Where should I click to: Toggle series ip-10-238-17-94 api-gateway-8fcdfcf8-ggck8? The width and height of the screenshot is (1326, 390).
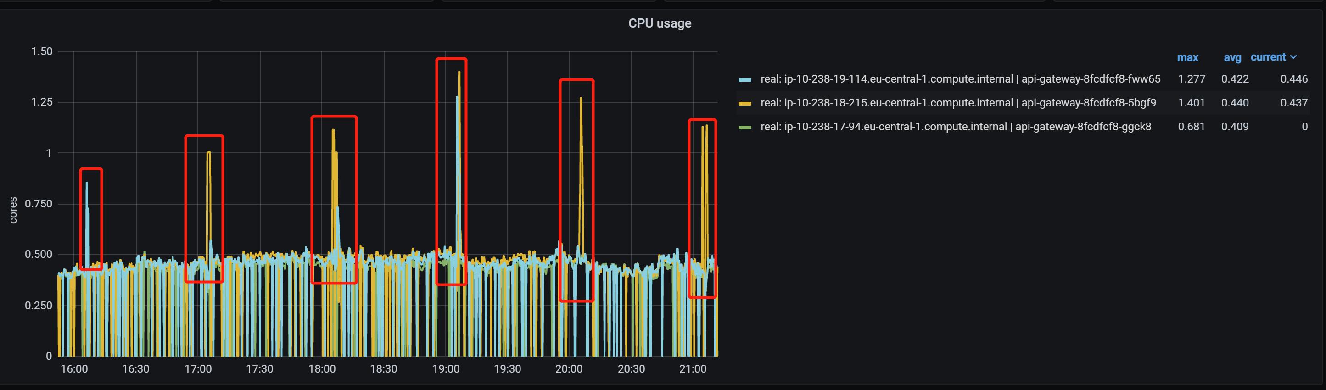coord(956,127)
